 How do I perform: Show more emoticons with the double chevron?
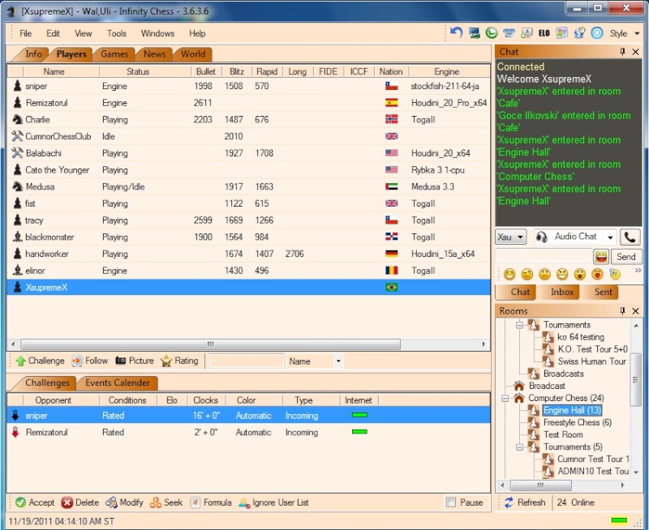638,271
